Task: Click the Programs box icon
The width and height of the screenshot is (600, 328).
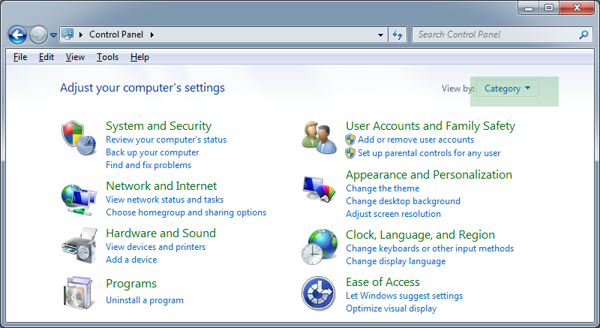Action: (79, 292)
